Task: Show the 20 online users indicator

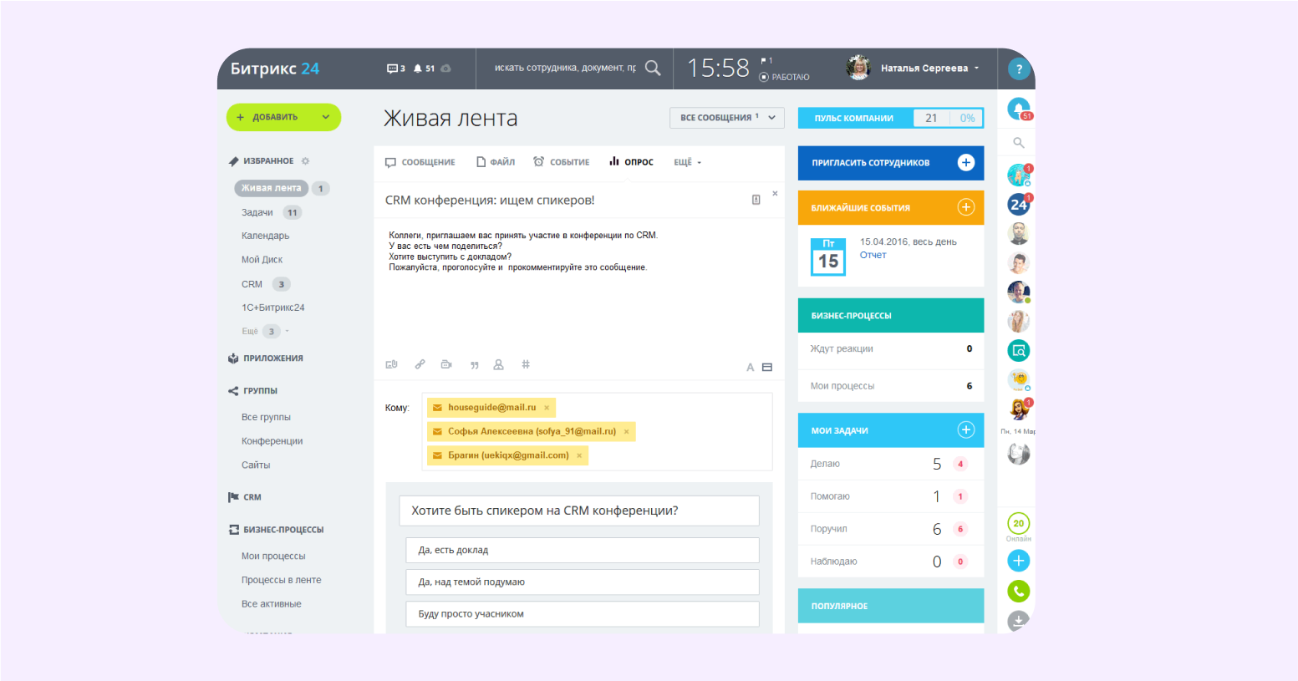Action: pos(1018,524)
